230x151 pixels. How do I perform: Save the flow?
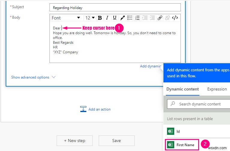click(116, 141)
